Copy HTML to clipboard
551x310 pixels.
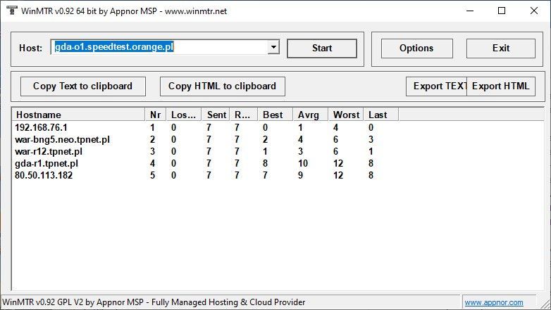[222, 86]
